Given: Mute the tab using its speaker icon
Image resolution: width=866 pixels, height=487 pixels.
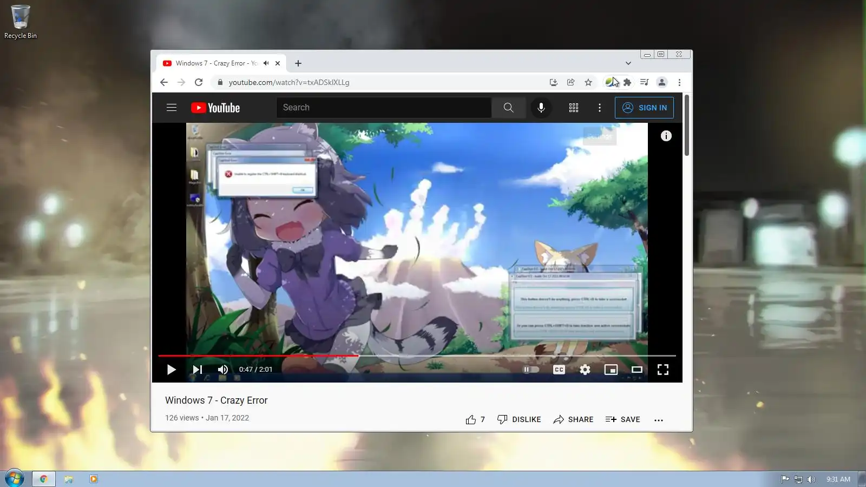Looking at the screenshot, I should coord(266,63).
